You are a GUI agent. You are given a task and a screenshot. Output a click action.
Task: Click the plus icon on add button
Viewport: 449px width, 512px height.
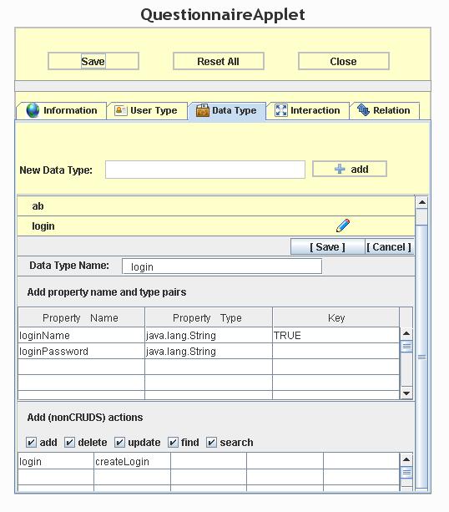(x=340, y=169)
